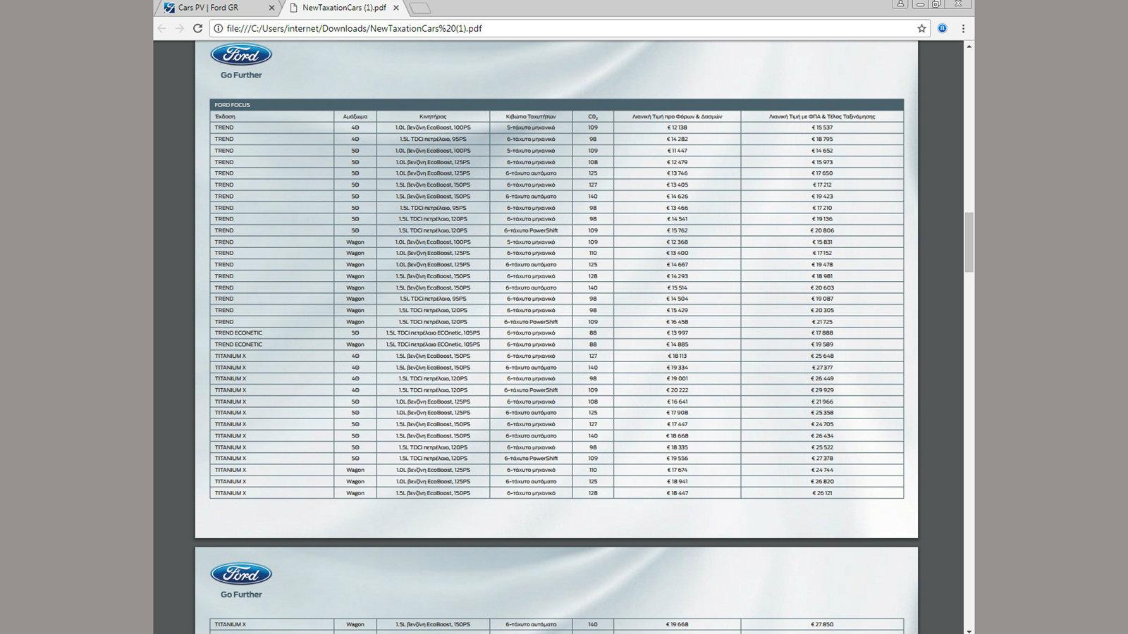This screenshot has width=1128, height=634.
Task: Select the price € 15 537
Action: pyautogui.click(x=822, y=128)
